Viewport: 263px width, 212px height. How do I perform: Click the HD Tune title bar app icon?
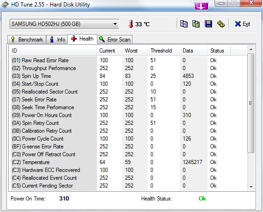(5, 5)
